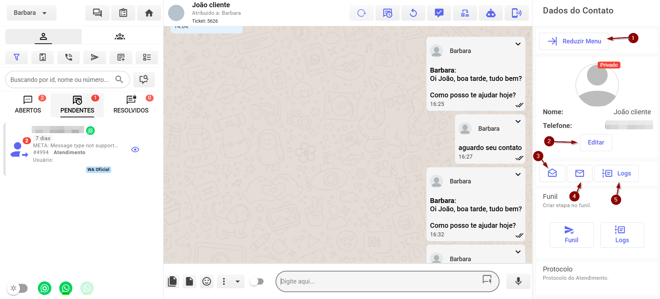Click the search magnifier icon

click(x=119, y=79)
